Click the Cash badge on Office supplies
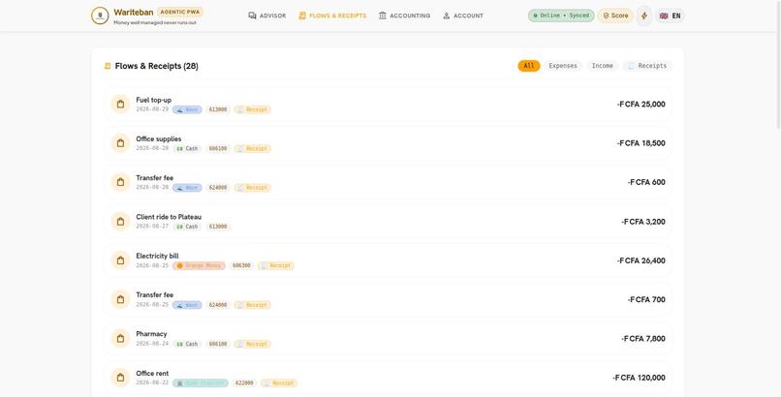The width and height of the screenshot is (781, 397). point(187,149)
